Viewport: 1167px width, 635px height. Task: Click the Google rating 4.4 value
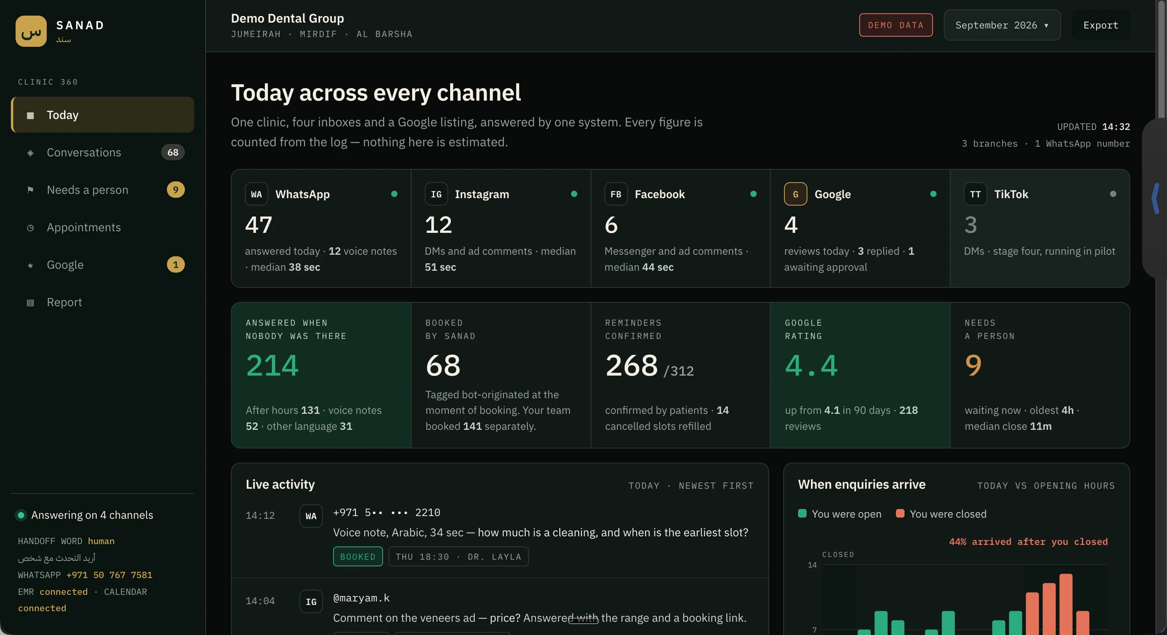pos(811,365)
